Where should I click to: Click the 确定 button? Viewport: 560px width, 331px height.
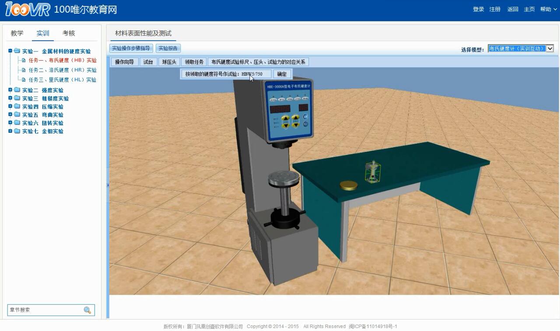click(282, 74)
